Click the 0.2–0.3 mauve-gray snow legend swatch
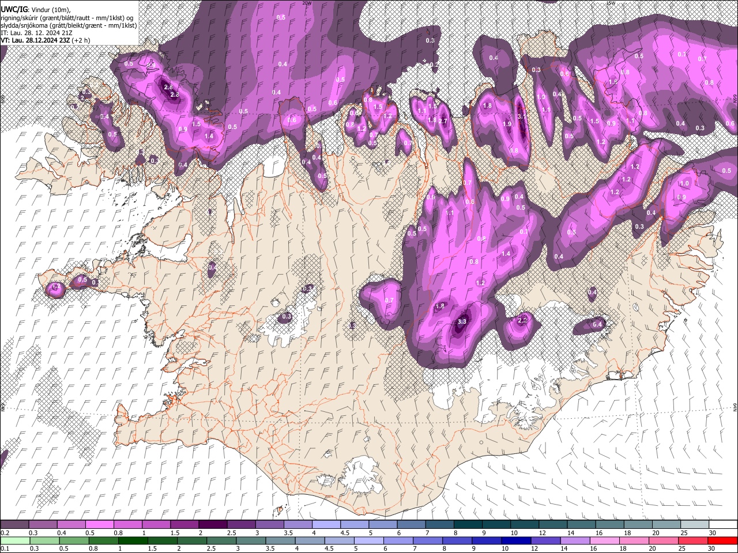Image resolution: width=738 pixels, height=553 pixels. click(x=15, y=524)
